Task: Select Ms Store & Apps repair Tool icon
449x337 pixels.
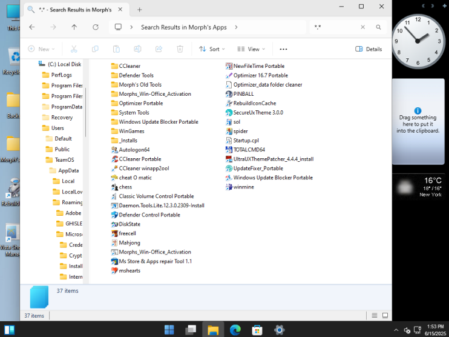Action: 114,261
